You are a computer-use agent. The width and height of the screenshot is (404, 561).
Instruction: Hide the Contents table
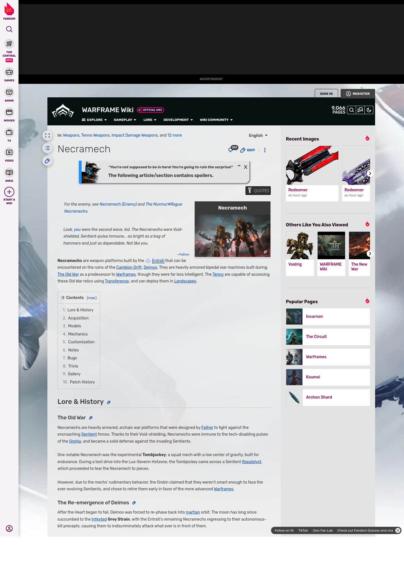[92, 298]
